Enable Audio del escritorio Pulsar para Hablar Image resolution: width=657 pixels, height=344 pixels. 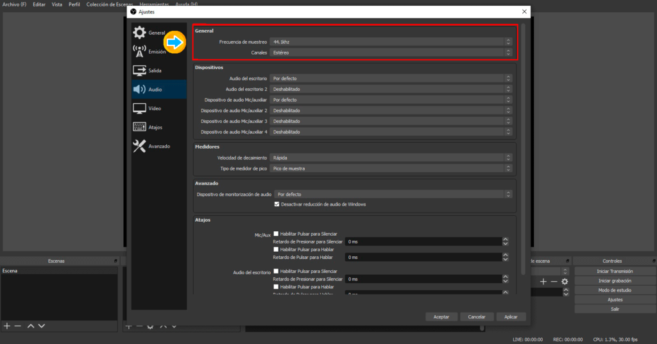pos(276,286)
